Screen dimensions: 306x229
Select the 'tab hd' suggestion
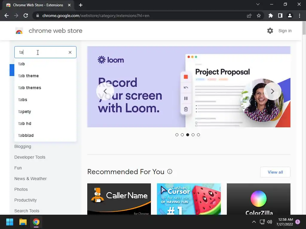pos(45,123)
